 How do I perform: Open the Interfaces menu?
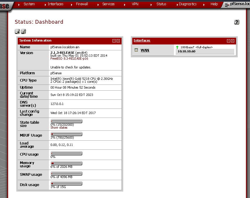coord(55,4)
